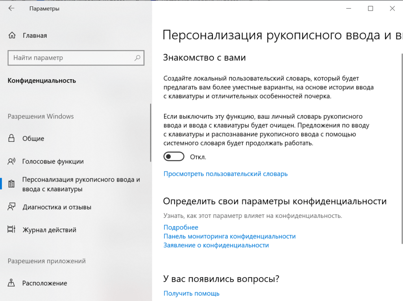Open Расположение permissions

tap(45, 283)
